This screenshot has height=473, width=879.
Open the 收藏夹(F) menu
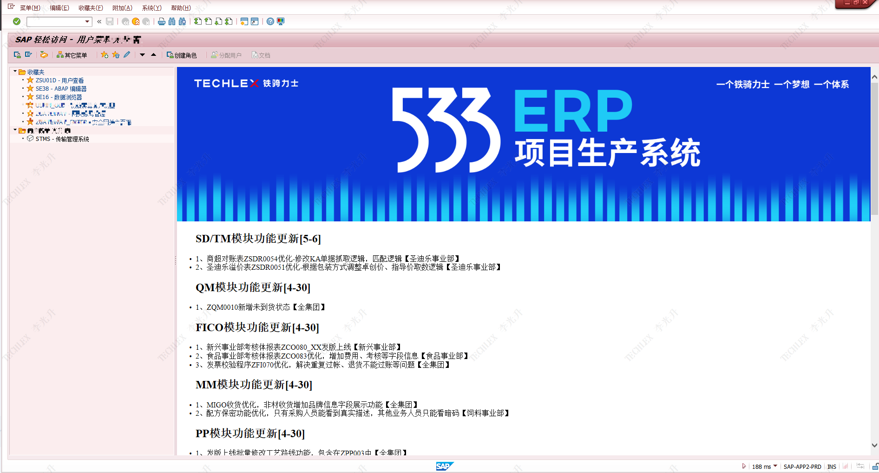91,8
